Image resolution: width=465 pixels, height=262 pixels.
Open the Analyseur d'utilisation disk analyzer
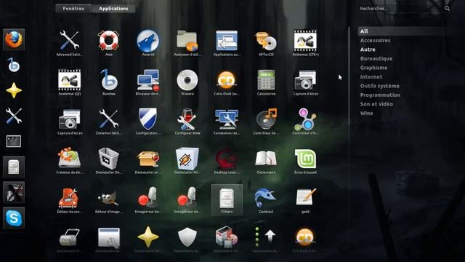[187, 43]
